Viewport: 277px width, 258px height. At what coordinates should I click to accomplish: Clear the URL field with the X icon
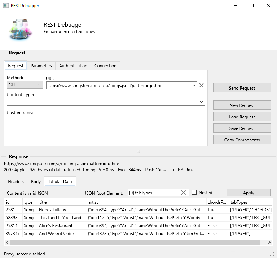tap(201, 86)
